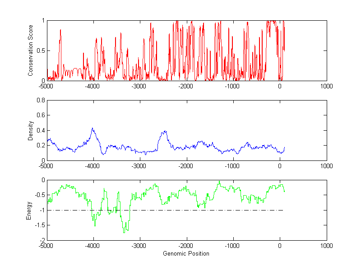Click the -1.5 tick label on Energy axis
This screenshot has width=361, height=270.
tap(39, 225)
